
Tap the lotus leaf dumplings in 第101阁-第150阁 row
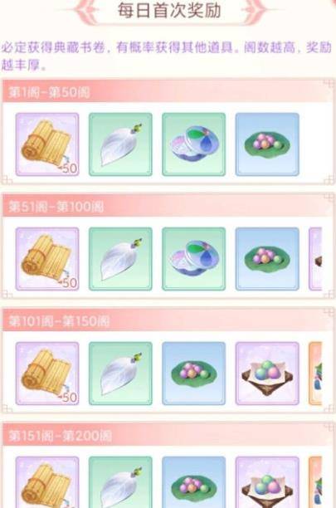click(193, 374)
